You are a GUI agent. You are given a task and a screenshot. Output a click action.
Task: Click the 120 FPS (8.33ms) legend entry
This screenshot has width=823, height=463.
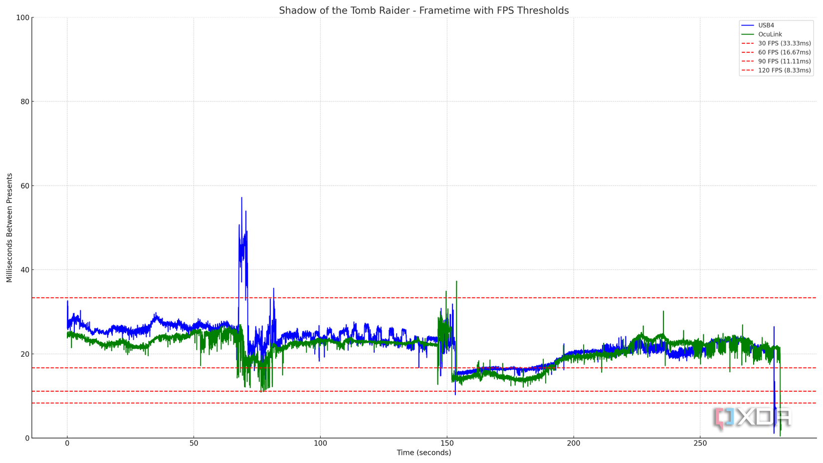click(776, 70)
